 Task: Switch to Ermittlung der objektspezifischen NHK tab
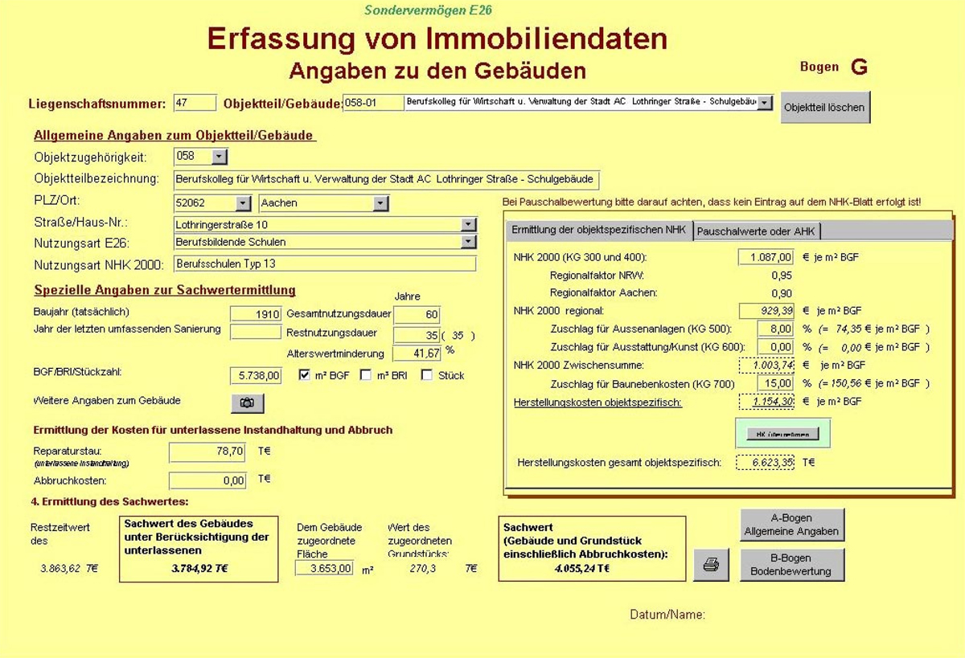(x=598, y=230)
